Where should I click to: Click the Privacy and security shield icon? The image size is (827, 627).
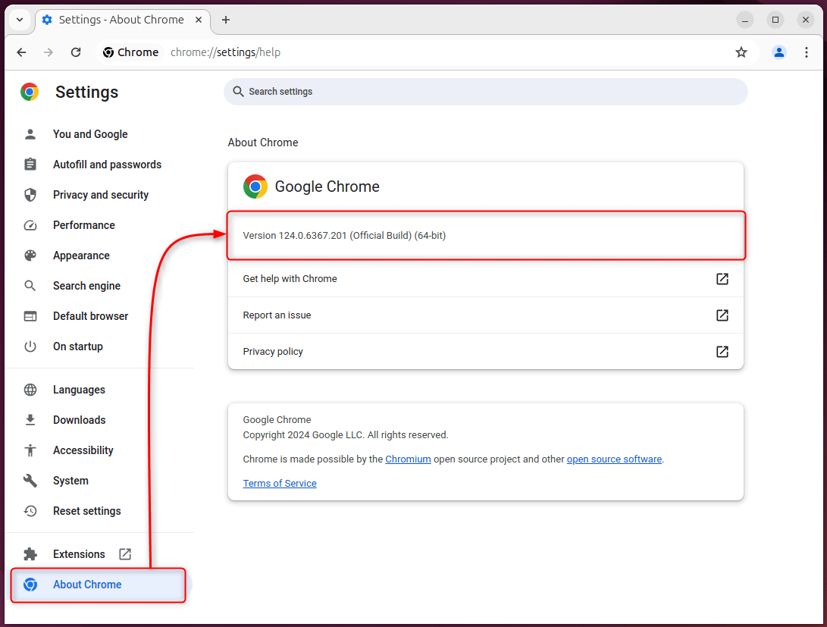[x=30, y=195]
